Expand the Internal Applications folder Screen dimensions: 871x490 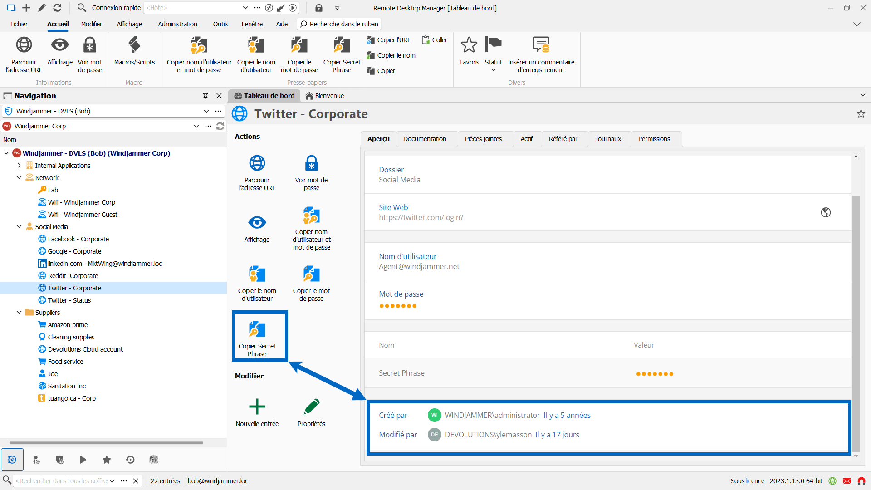click(x=19, y=166)
